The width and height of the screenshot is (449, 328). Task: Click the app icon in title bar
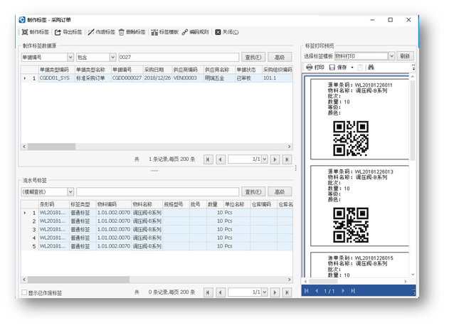(22, 20)
